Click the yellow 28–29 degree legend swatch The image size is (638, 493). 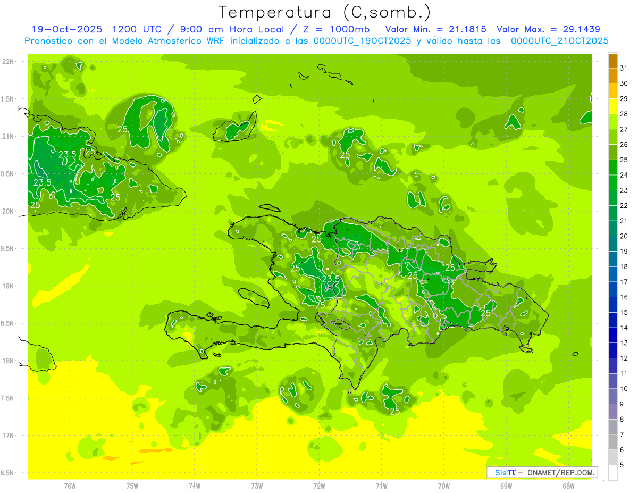tap(613, 106)
